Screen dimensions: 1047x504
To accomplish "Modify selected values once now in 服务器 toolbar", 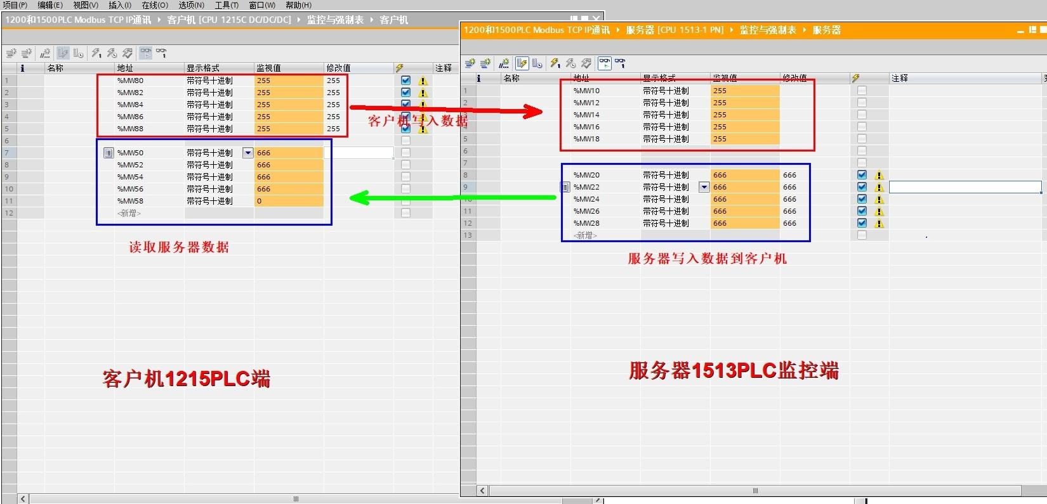I will coord(555,63).
